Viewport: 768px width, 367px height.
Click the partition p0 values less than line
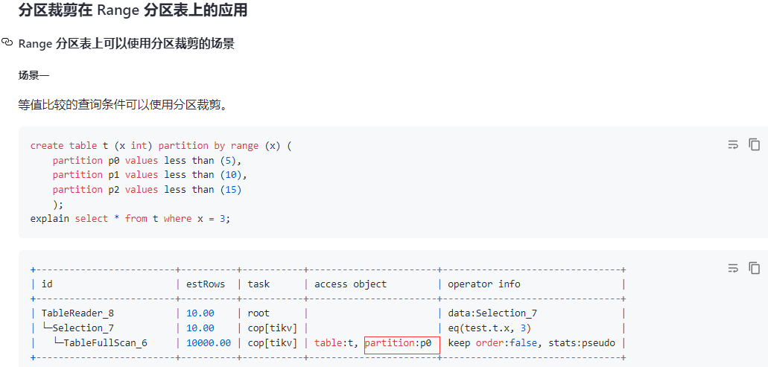(147, 161)
